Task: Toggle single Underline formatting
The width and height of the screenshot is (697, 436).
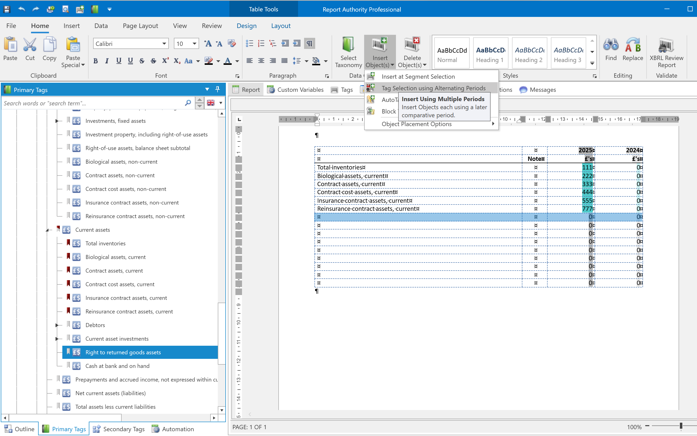Action: 119,61
